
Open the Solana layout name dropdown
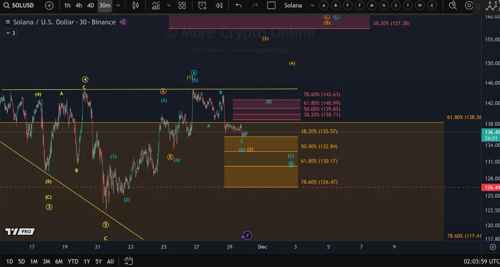pos(299,5)
